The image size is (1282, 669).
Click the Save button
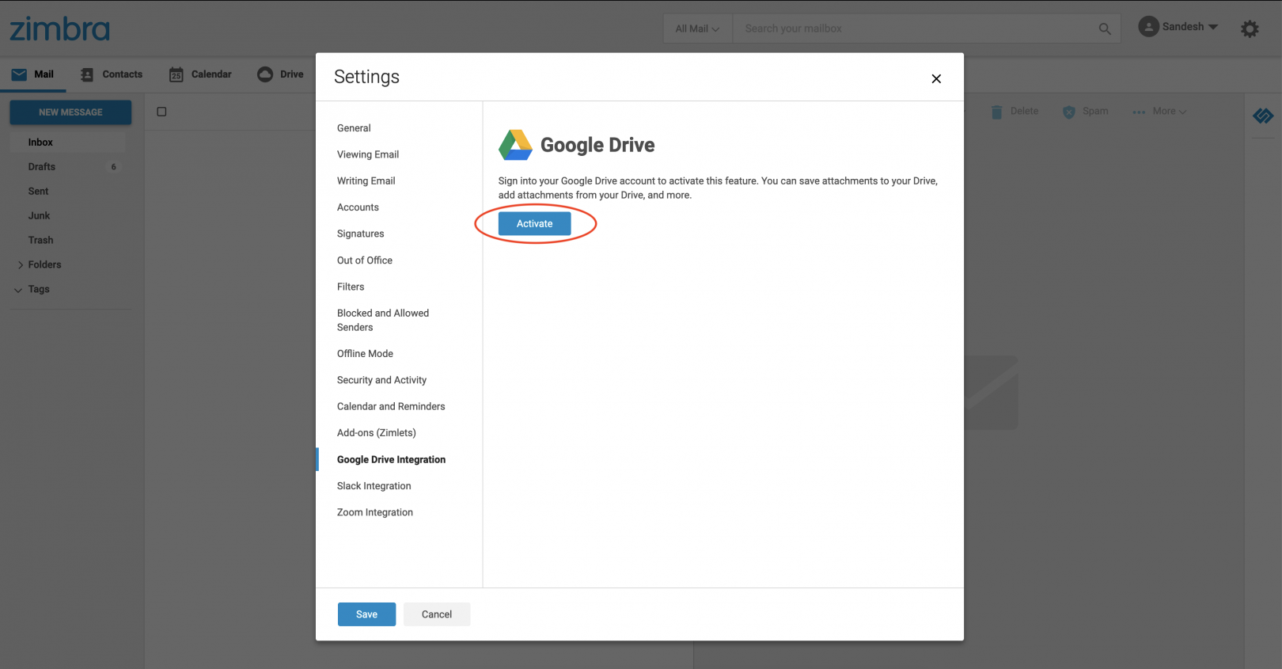[366, 614]
